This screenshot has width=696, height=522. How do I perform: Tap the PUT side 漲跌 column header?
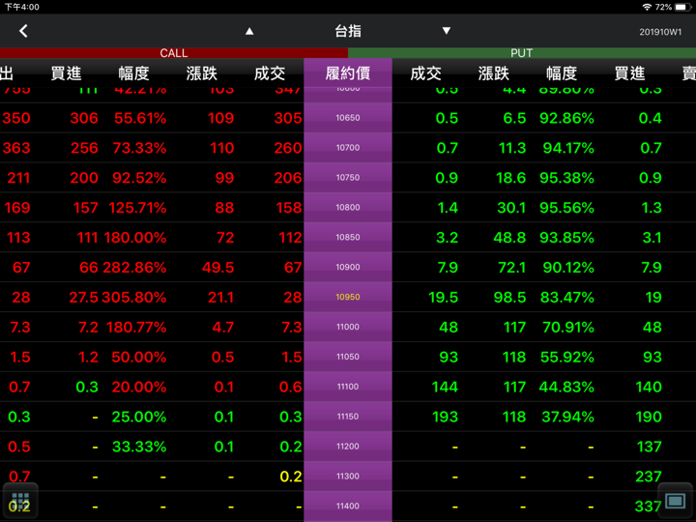pyautogui.click(x=493, y=73)
